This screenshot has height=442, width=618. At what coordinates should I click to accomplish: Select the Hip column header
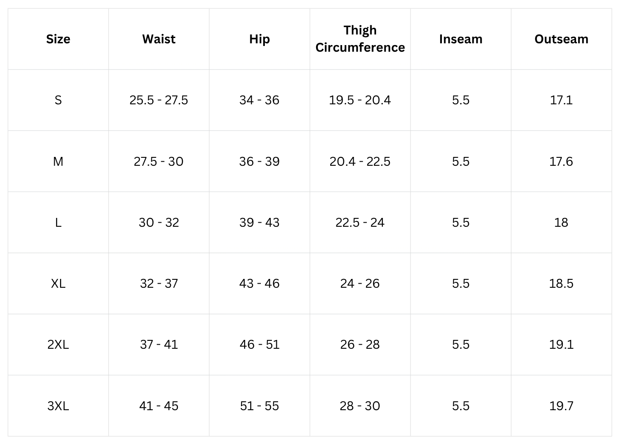[260, 39]
